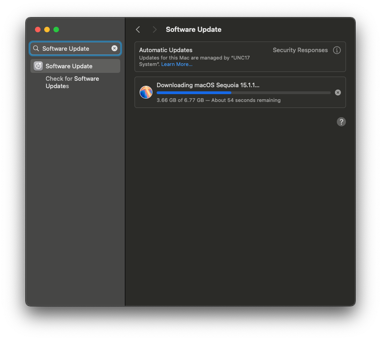Select Software Update in sidebar results

tap(76, 66)
